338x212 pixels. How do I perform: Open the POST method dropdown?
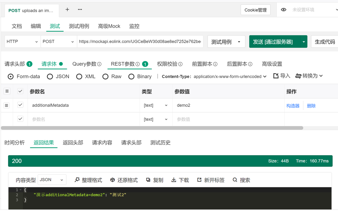pyautogui.click(x=59, y=41)
